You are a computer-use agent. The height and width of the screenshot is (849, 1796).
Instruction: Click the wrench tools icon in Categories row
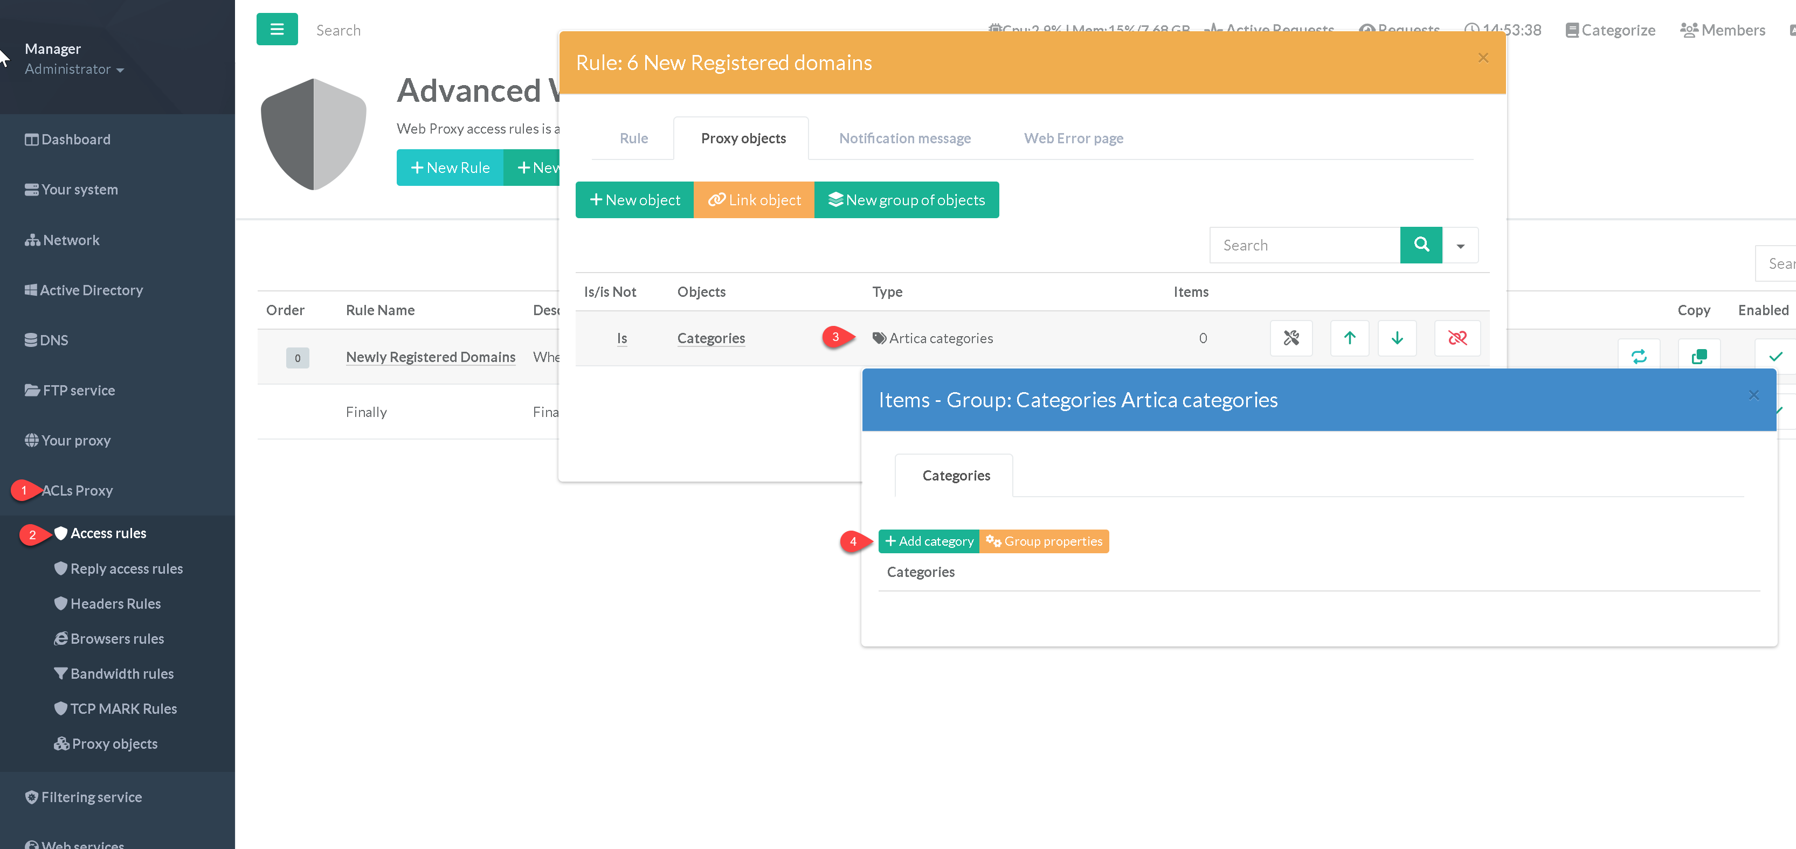[1290, 338]
